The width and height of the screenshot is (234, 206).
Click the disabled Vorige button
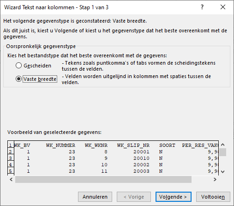coord(134,197)
